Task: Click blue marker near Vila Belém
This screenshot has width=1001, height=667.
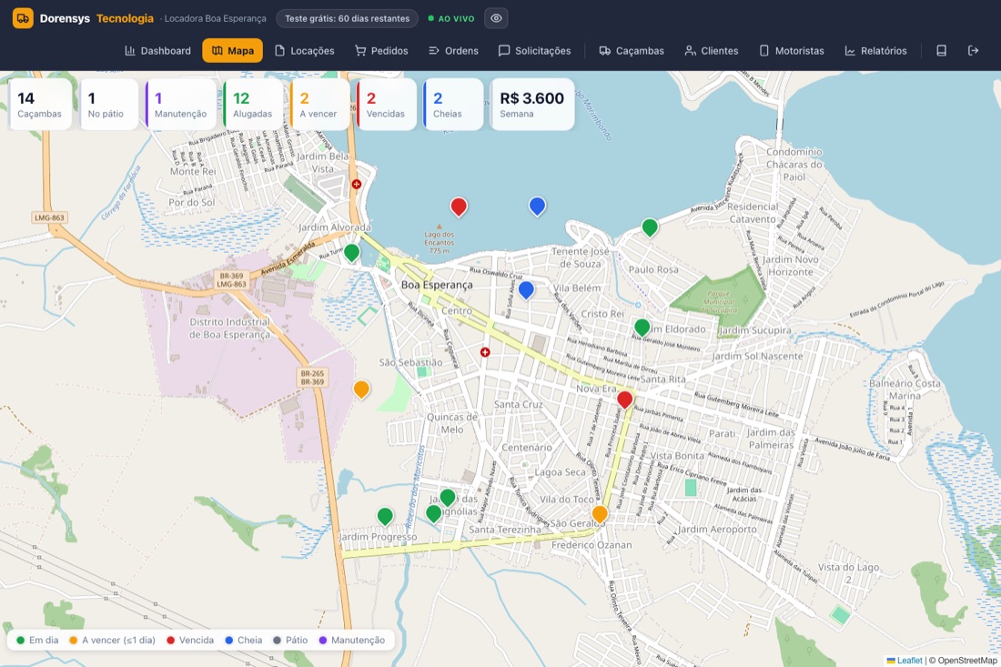Action: (526, 289)
